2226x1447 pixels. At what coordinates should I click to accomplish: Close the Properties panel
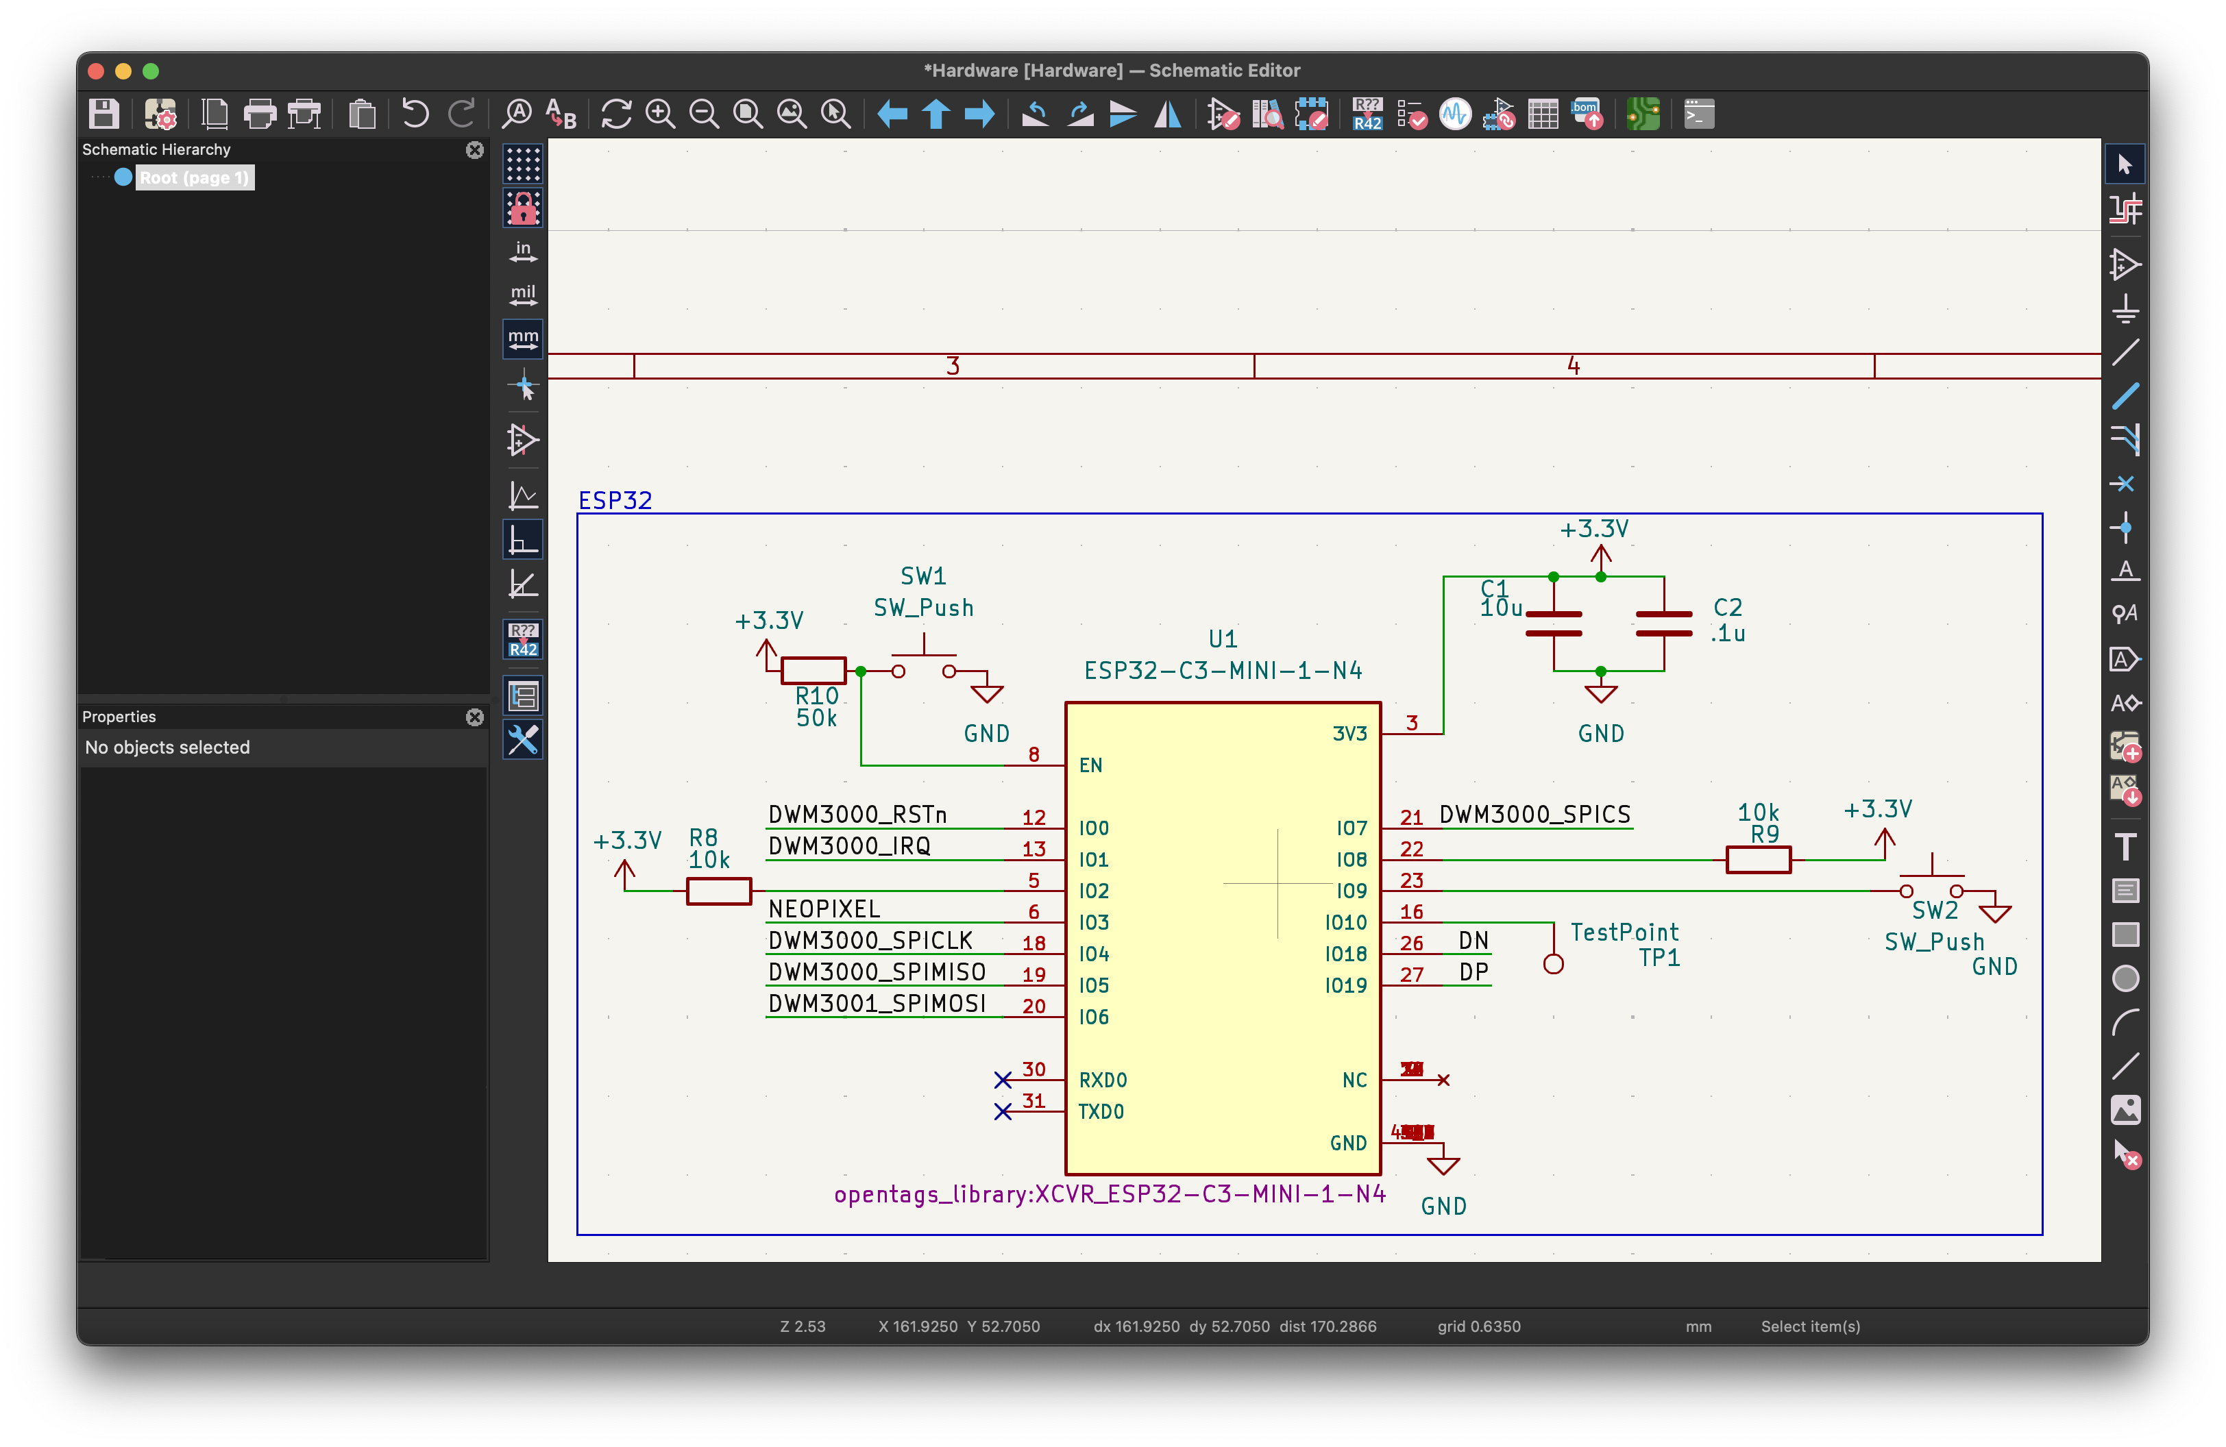pos(475,717)
